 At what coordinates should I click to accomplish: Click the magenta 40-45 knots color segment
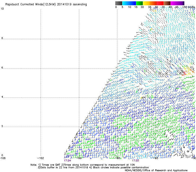click(x=174, y=3)
